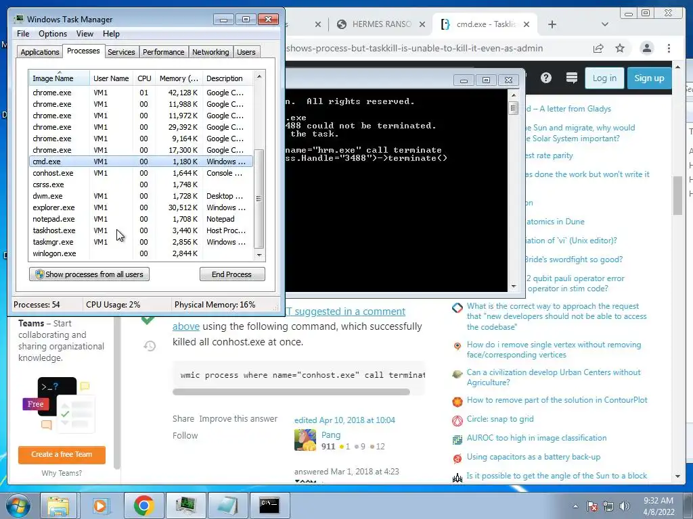The image size is (693, 519).
Task: Click the Follow link under answer
Action: 185,436
